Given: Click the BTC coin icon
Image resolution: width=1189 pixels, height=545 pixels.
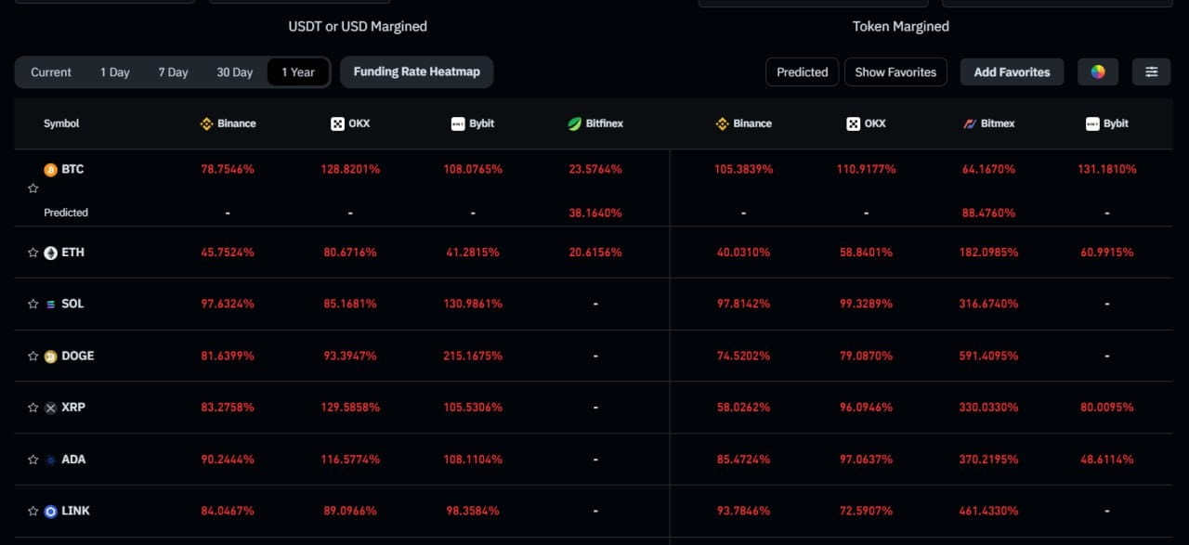Looking at the screenshot, I should [x=52, y=169].
